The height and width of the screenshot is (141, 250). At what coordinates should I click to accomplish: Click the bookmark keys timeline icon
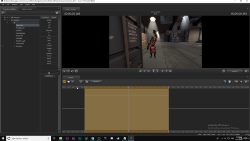81,82
